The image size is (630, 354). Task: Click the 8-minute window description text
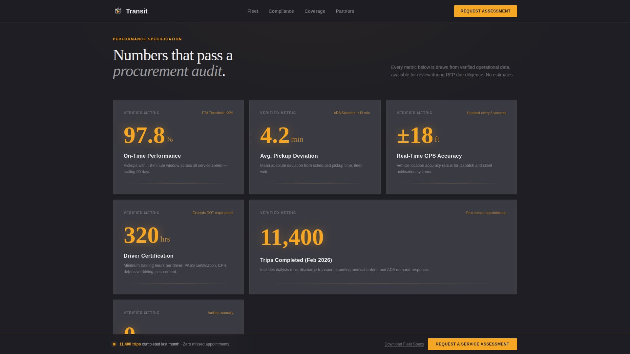[176, 168]
